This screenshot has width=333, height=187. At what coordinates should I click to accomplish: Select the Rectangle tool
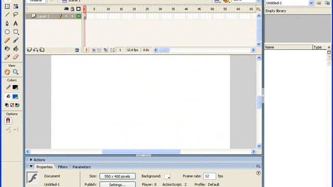[16, 32]
